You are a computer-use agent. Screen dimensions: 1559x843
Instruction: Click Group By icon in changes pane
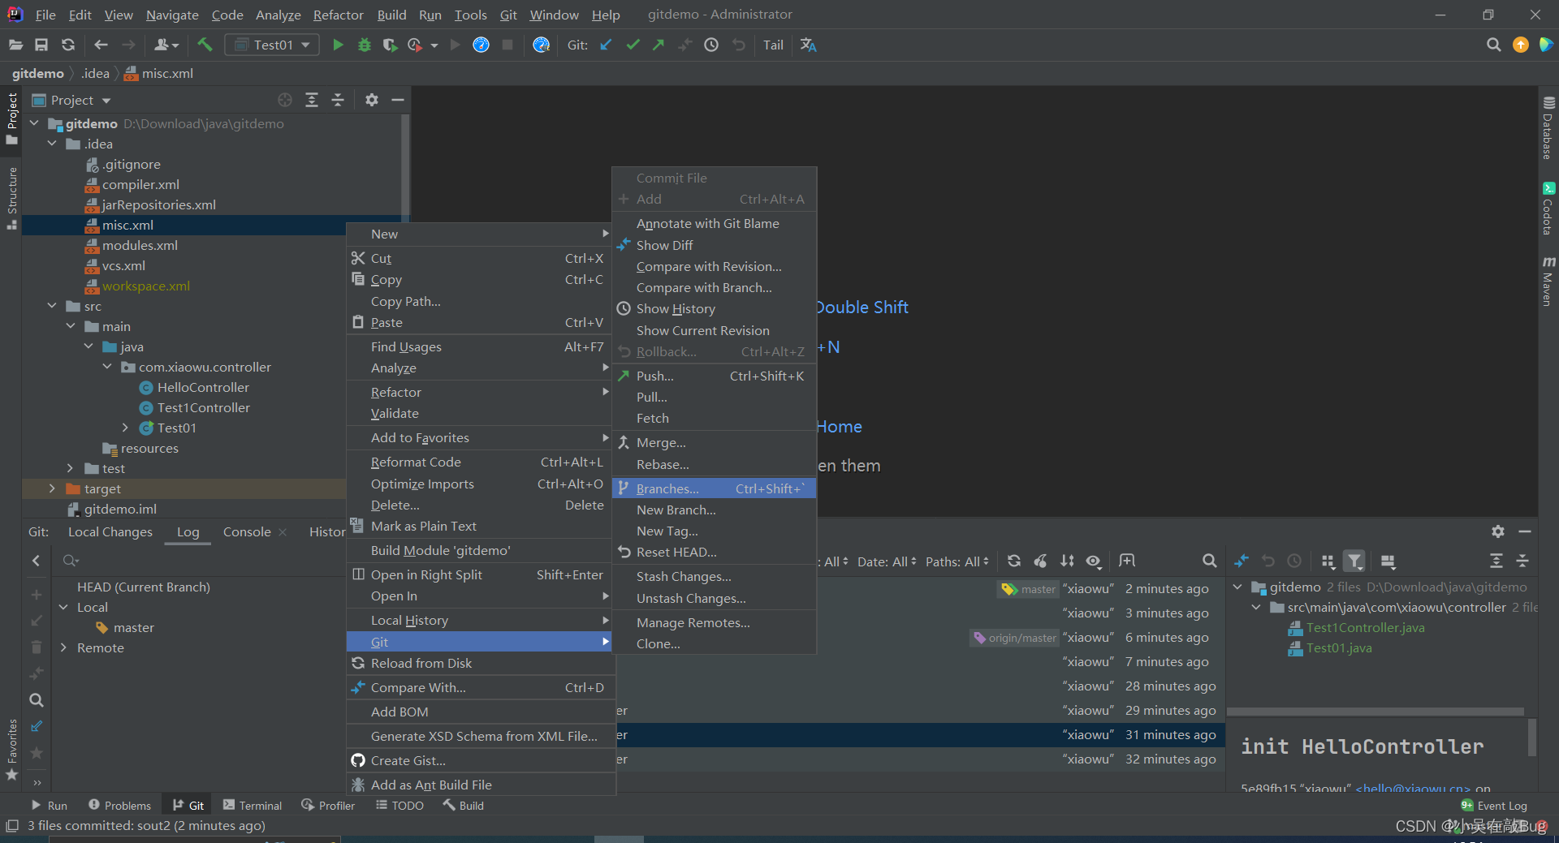tap(1328, 561)
